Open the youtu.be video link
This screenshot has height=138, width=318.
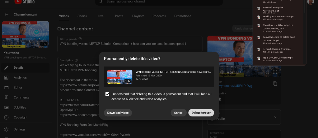(x=236, y=86)
